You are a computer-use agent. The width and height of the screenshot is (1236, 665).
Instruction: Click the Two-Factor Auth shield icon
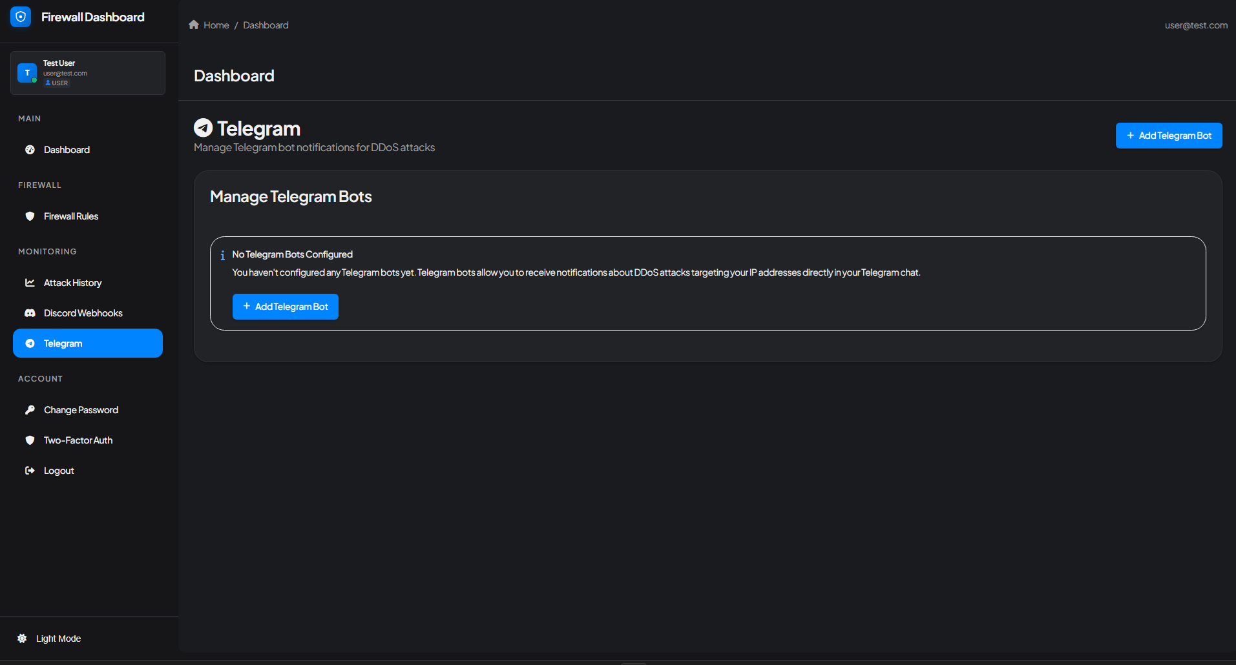[x=30, y=440]
